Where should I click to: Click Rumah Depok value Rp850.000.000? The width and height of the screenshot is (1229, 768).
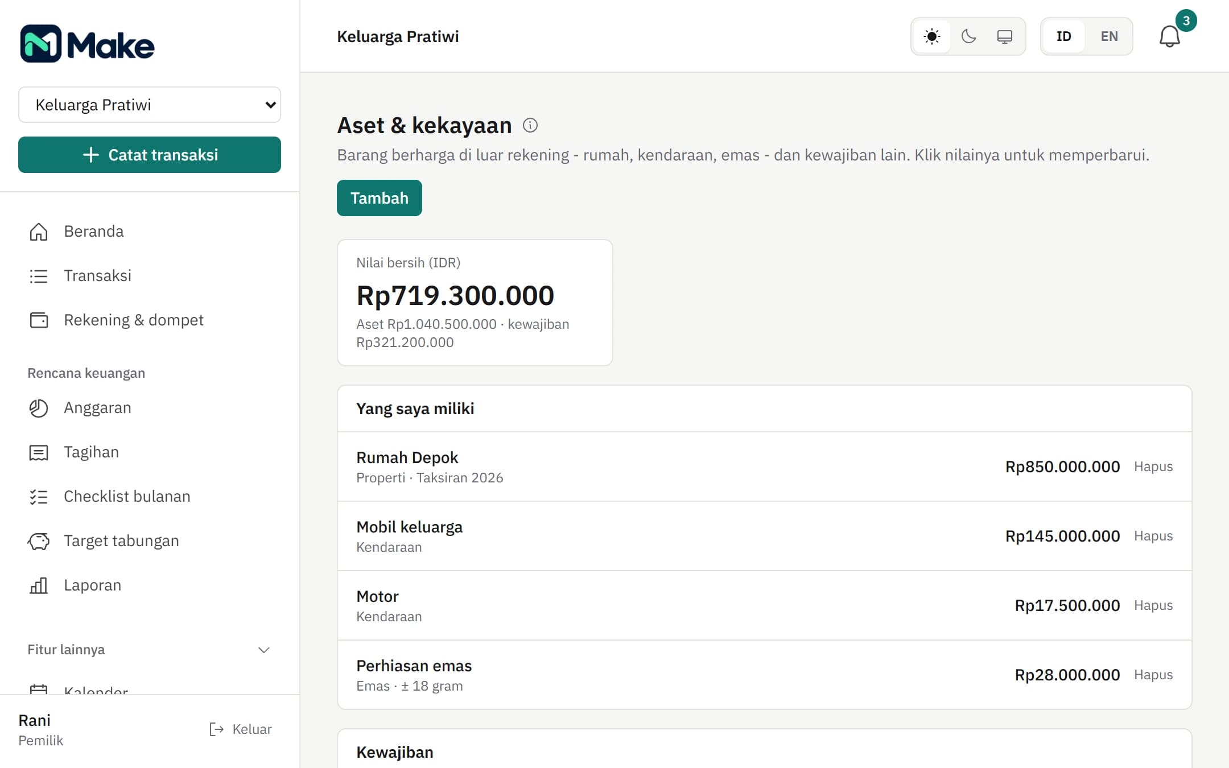(x=1062, y=466)
